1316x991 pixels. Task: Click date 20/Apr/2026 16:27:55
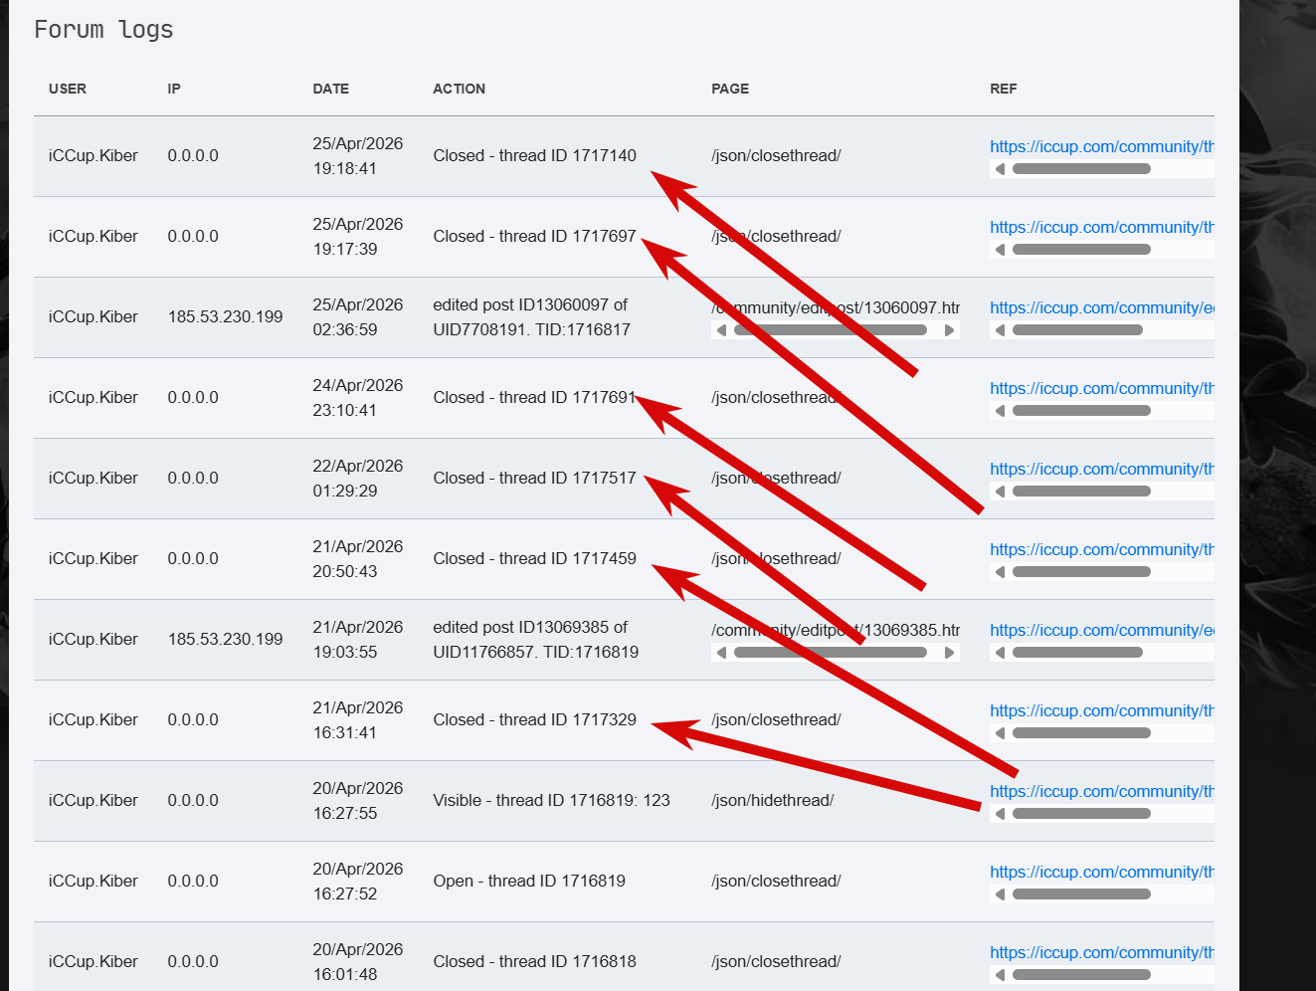coord(358,801)
